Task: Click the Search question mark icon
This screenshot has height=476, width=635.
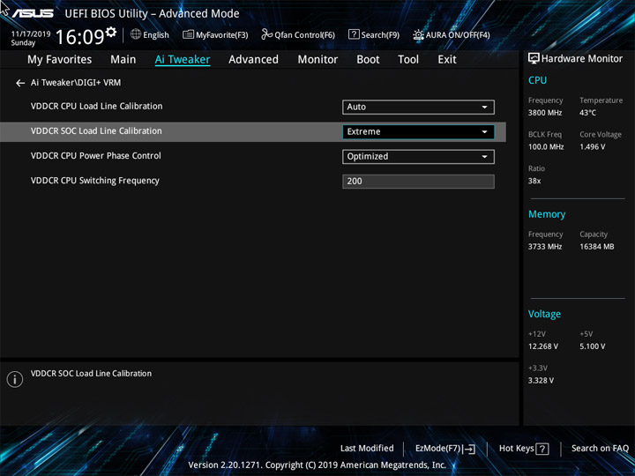Action: click(354, 34)
